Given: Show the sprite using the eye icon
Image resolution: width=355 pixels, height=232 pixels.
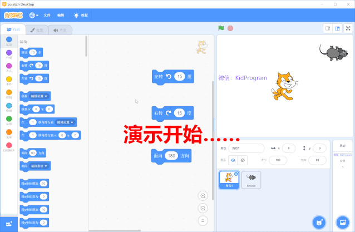Looking at the screenshot, I should coord(233,160).
